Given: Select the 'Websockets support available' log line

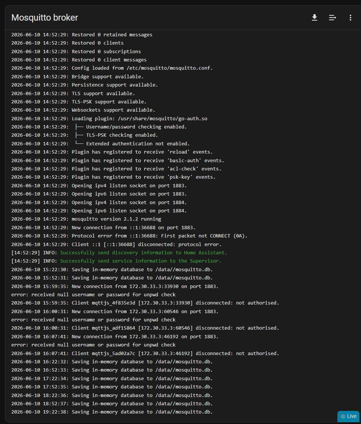Looking at the screenshot, I should pos(83,110).
